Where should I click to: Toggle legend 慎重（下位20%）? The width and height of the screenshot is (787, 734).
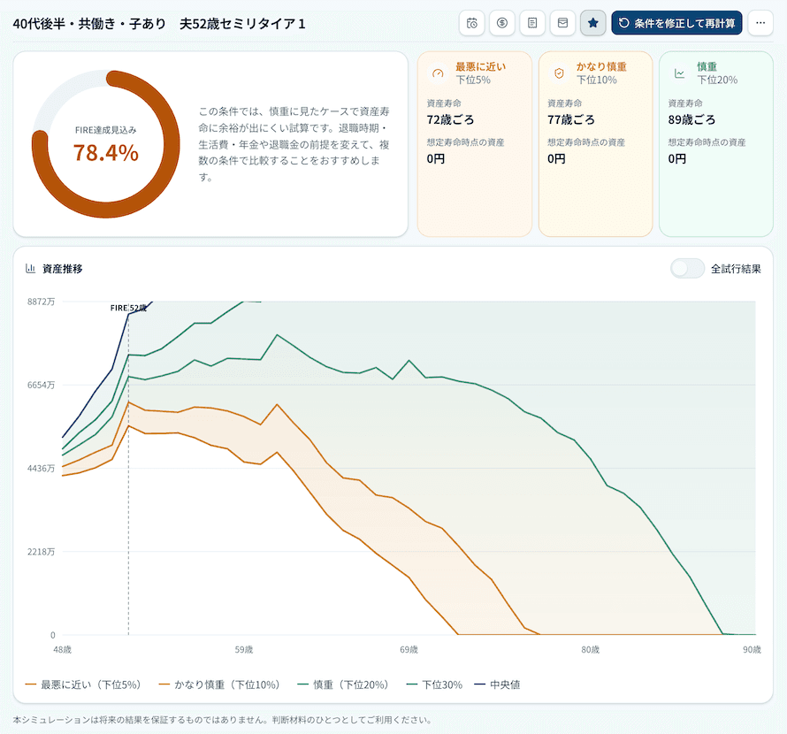[x=343, y=684]
